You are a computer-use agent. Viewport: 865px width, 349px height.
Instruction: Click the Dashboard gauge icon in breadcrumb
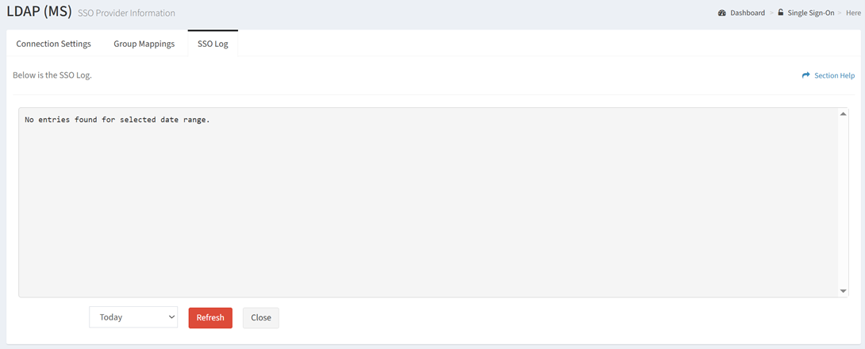(x=721, y=13)
